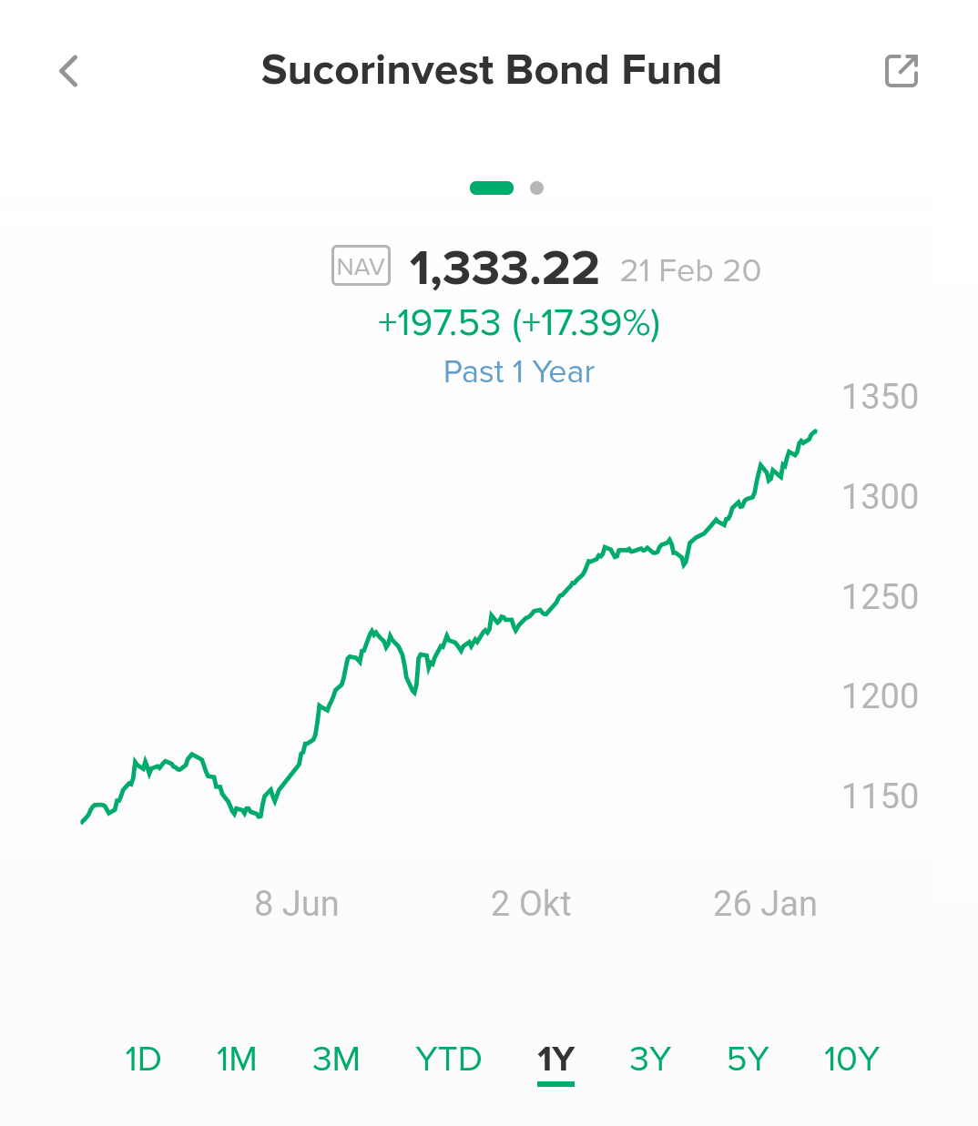978x1126 pixels.
Task: Tap the 2 Okt axis date label
Action: 531,904
